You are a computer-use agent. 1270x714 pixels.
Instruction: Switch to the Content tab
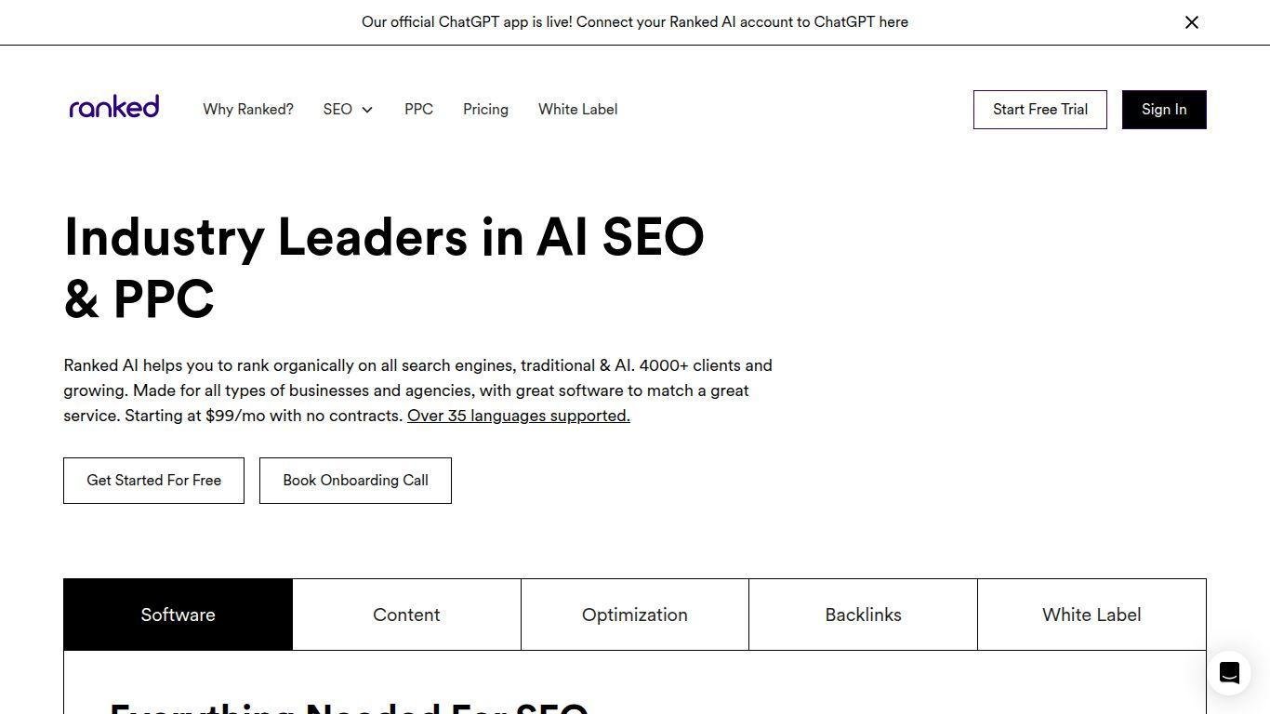coord(406,615)
